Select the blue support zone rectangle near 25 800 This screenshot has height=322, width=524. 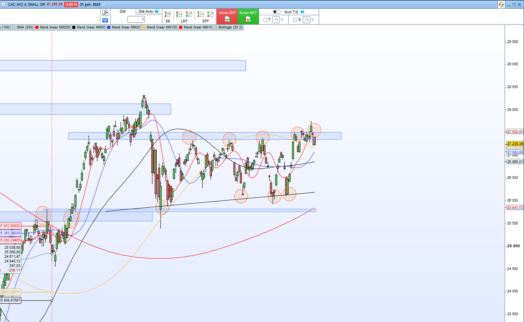(179, 210)
